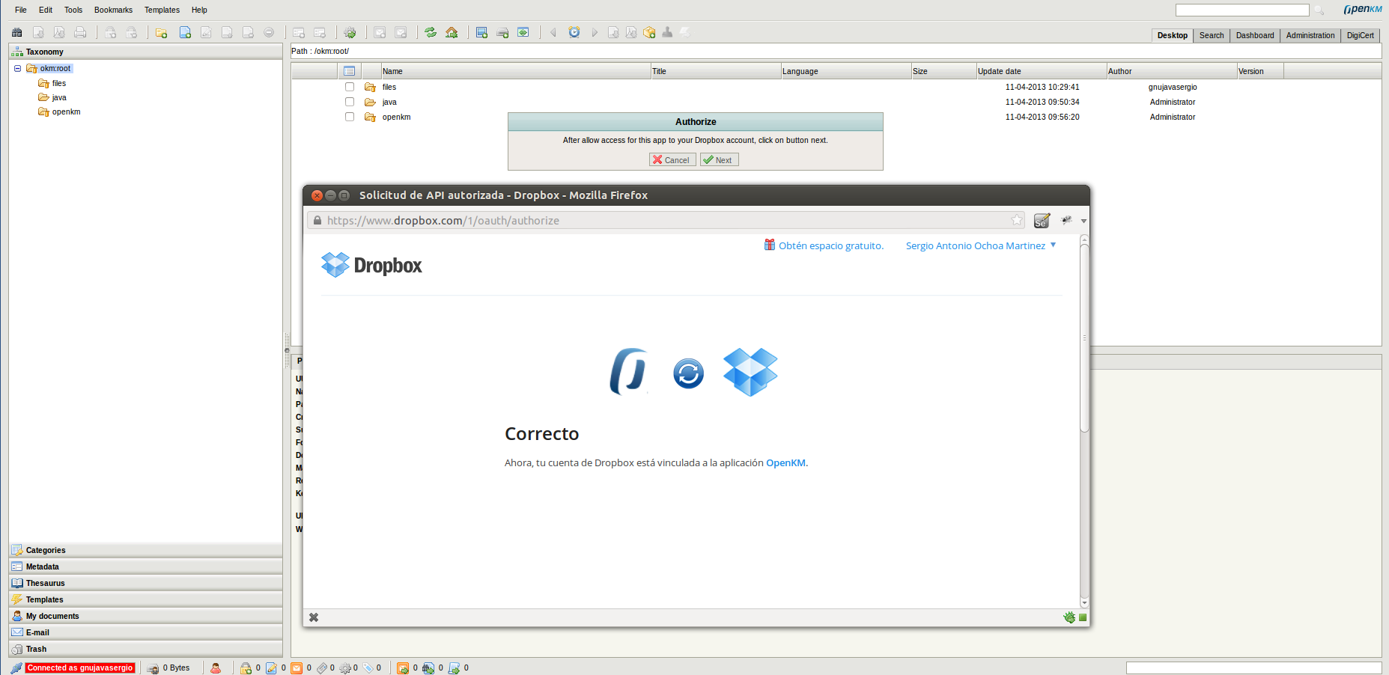Expand the Categories panel
Screen dimensions: 1389x675
146,550
